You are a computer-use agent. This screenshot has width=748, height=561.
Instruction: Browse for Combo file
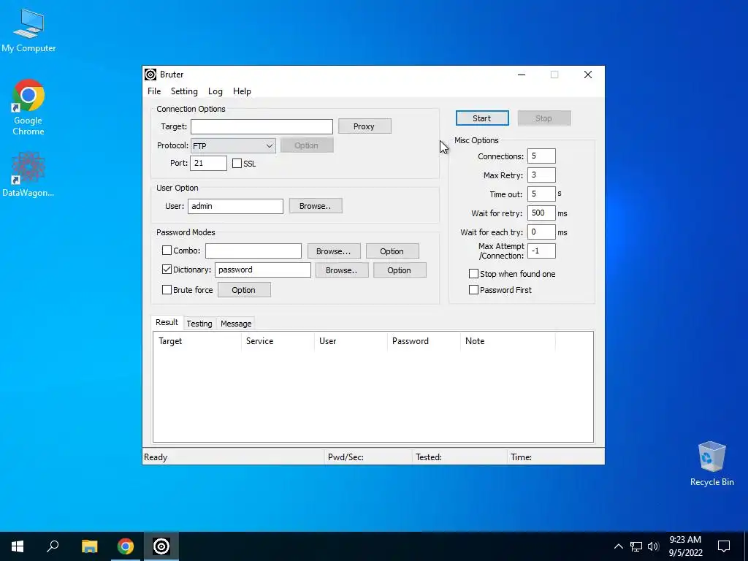333,251
